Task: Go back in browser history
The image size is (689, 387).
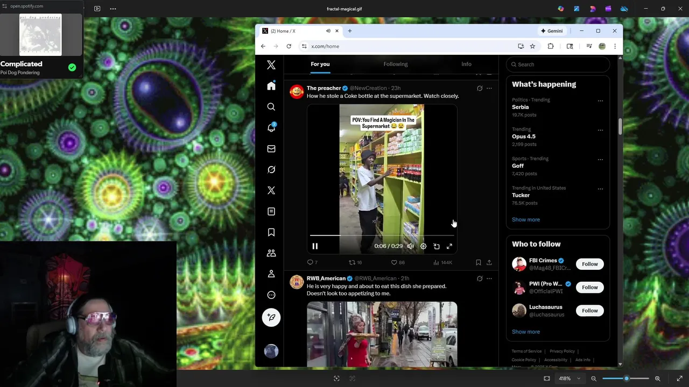Action: click(x=263, y=46)
